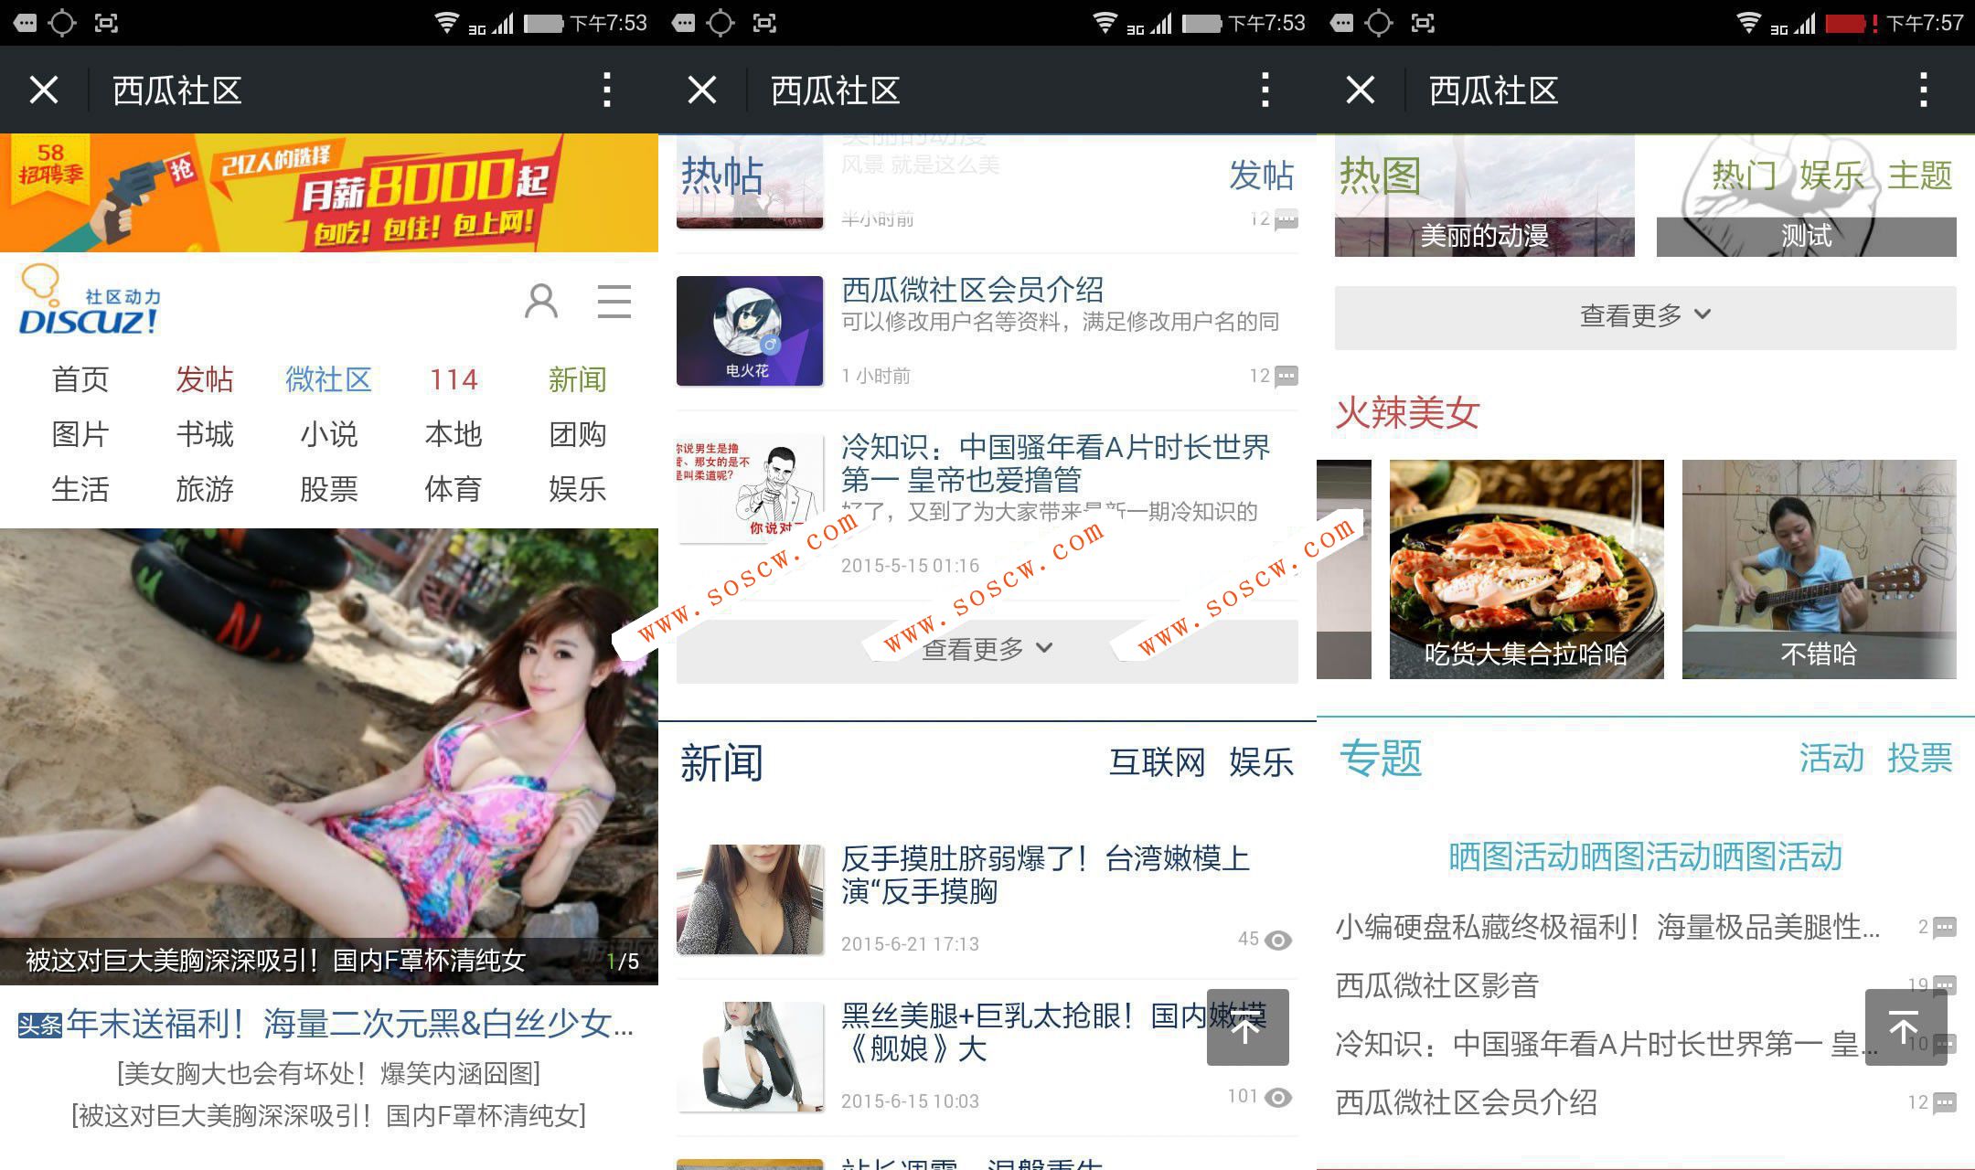Open the user profile icon beside Discuz logo
Screen dimensions: 1975x1170
[x=541, y=301]
